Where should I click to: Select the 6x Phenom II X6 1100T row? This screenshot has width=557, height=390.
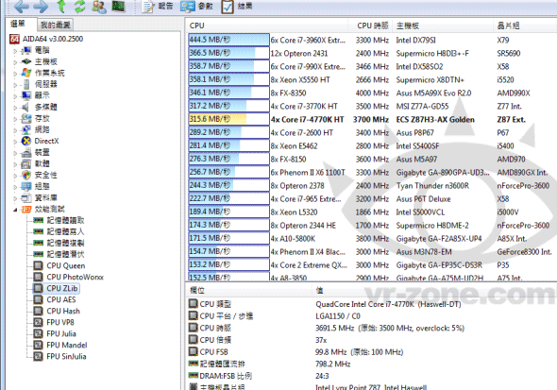click(372, 173)
